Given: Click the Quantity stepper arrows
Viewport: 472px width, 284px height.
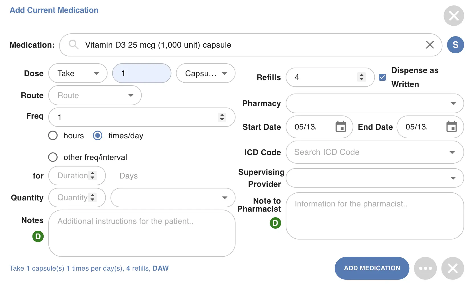Looking at the screenshot, I should pyautogui.click(x=92, y=197).
